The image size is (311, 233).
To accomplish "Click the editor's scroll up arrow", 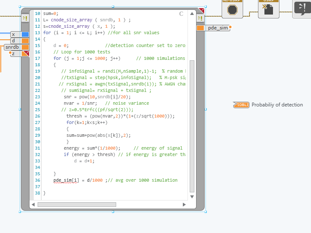I will 192,14.
